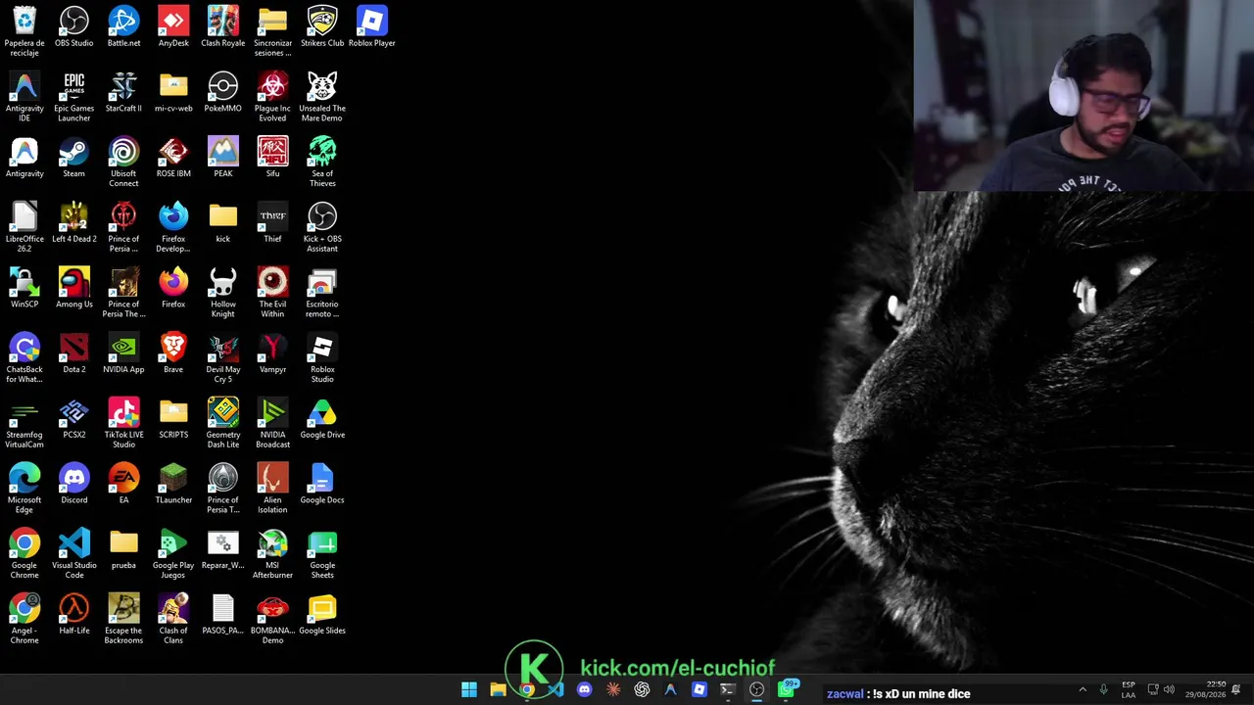Select the Thief game icon
The image size is (1254, 705).
click(272, 223)
